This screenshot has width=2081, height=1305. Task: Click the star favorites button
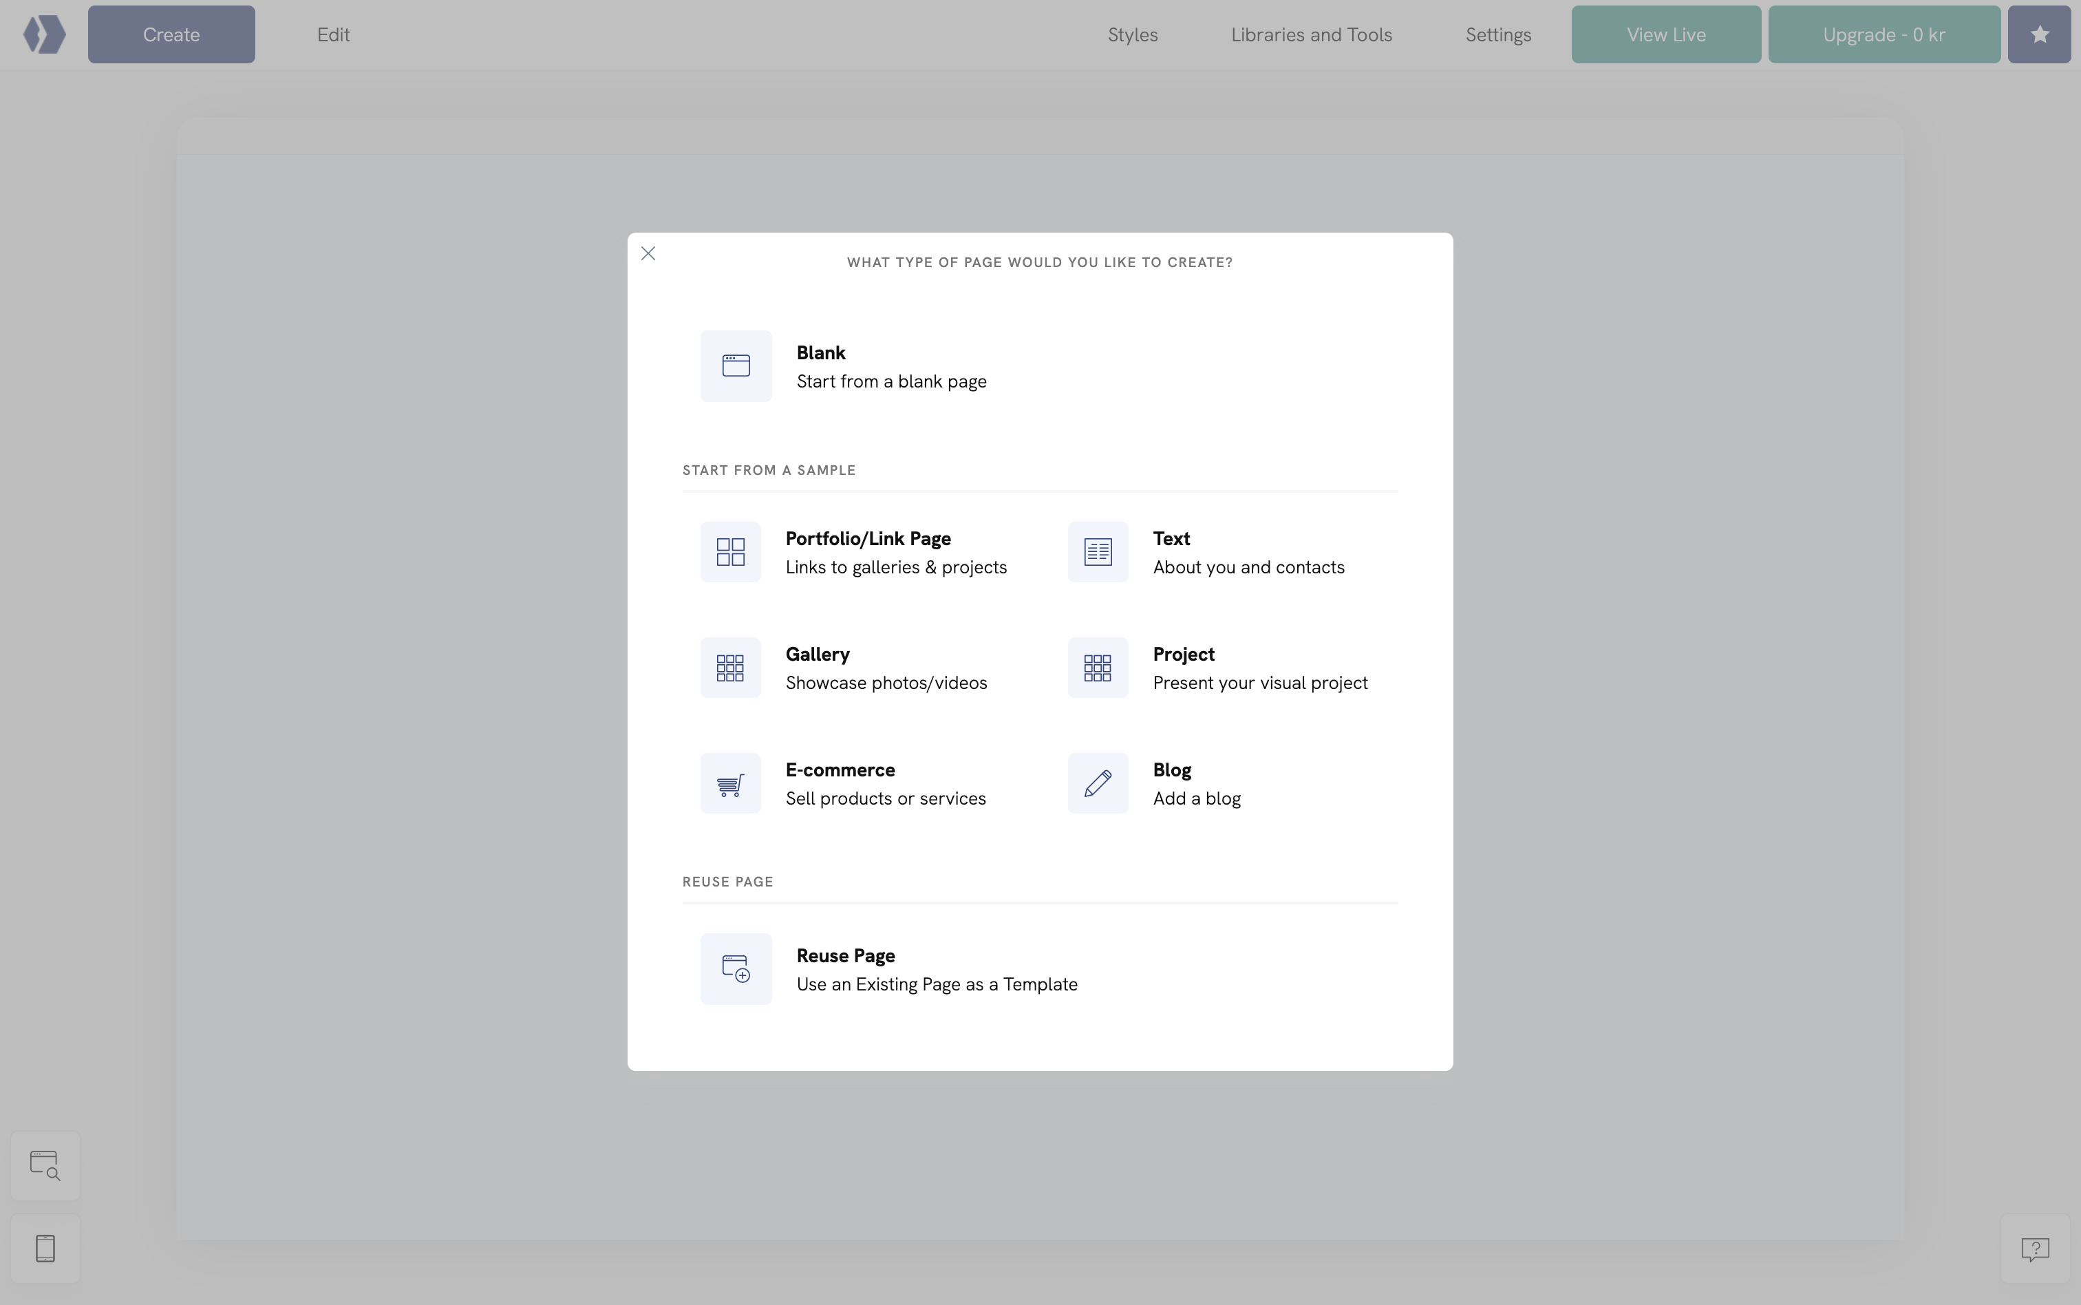tap(2039, 34)
